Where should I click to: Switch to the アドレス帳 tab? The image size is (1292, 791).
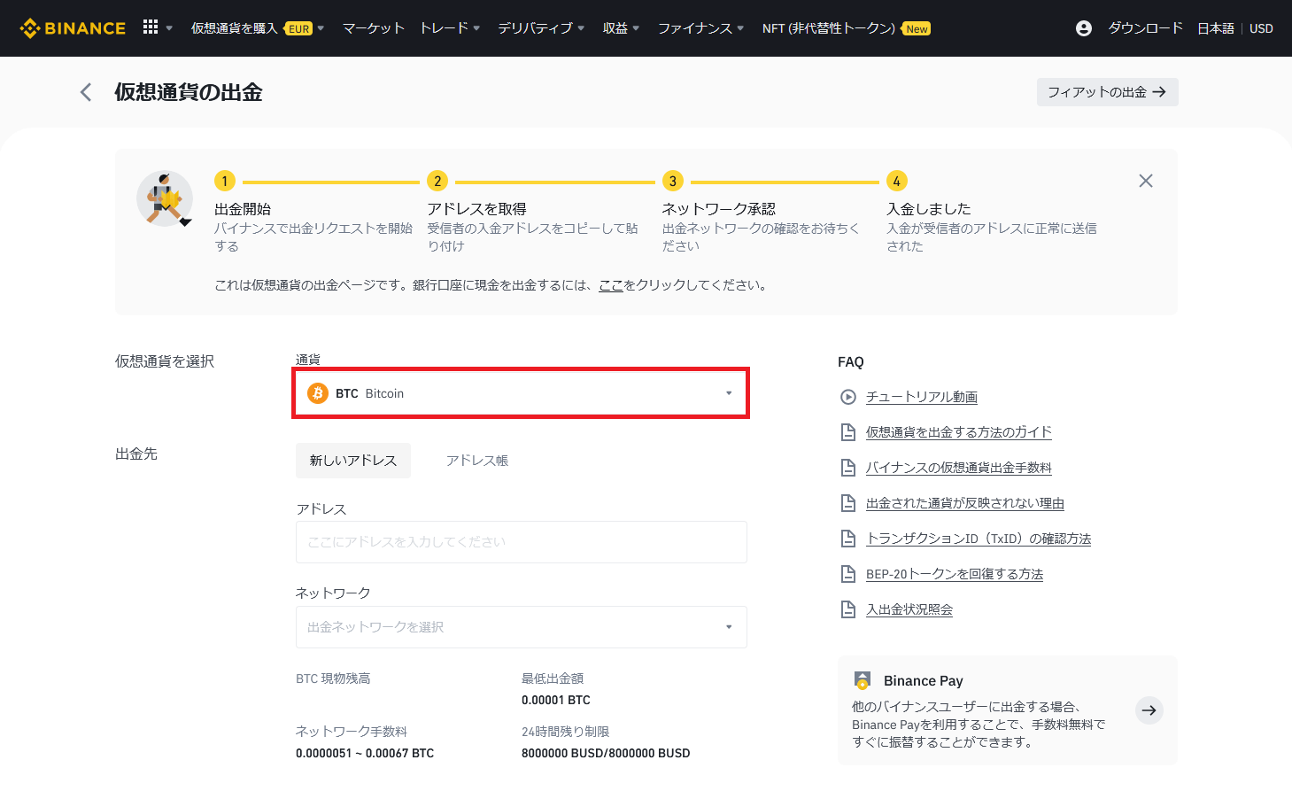coord(477,461)
